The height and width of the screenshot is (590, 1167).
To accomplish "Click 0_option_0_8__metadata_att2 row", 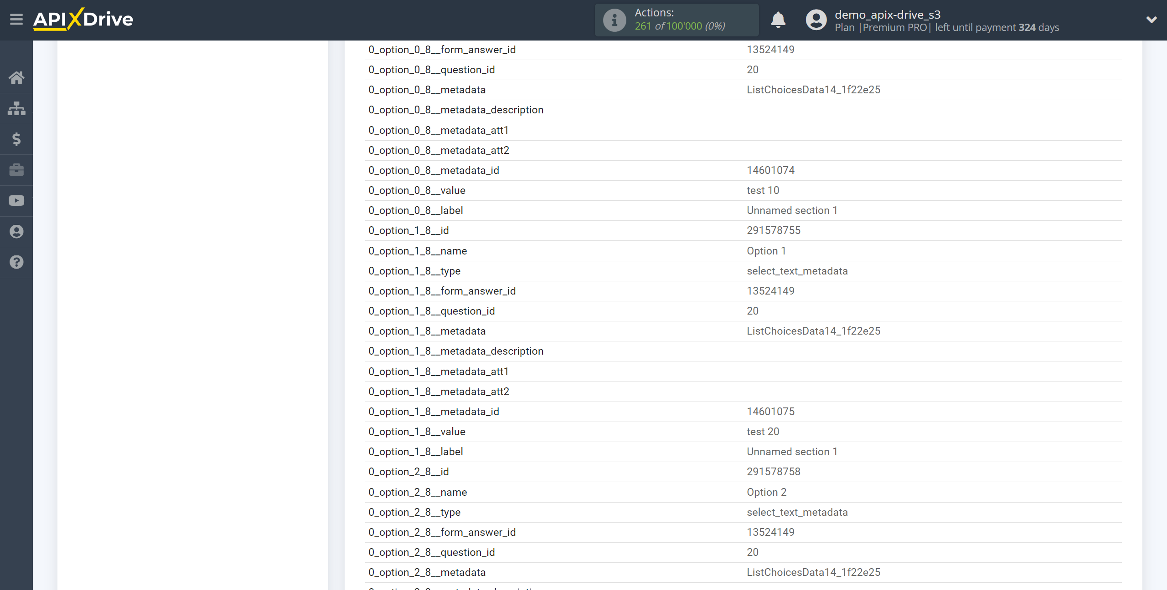I will (743, 150).
